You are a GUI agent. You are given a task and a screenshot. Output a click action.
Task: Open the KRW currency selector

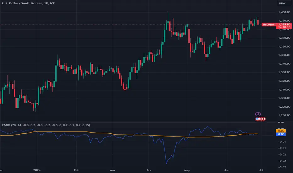click(x=282, y=3)
